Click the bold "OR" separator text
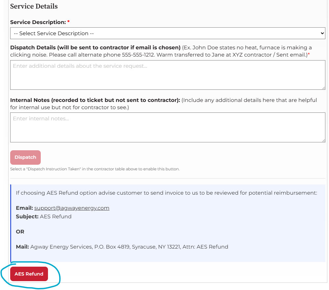The width and height of the screenshot is (329, 290). [x=20, y=231]
